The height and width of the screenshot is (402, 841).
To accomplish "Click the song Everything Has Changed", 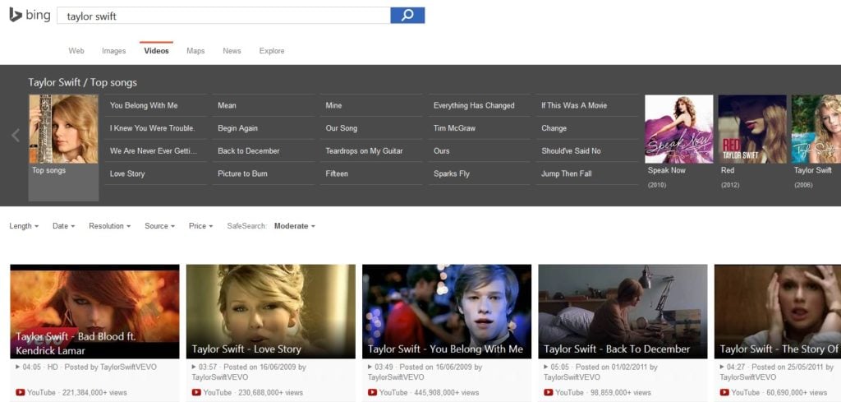I will 474,106.
